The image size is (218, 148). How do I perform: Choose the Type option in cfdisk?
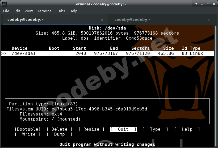[x=155, y=129]
